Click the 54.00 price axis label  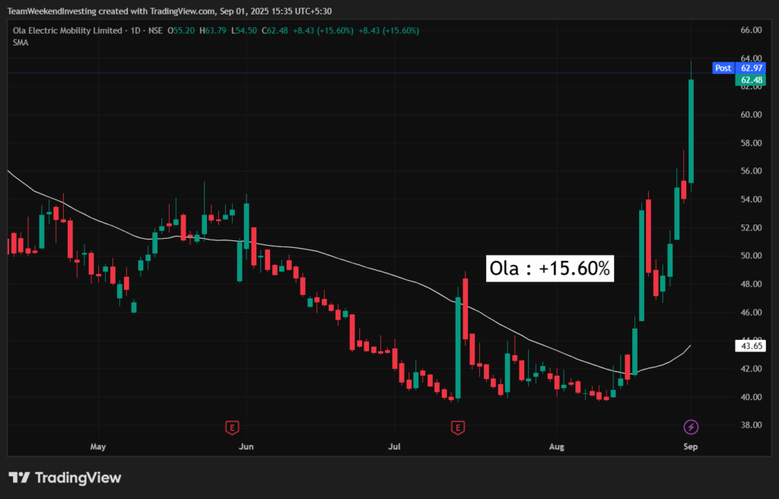click(751, 200)
